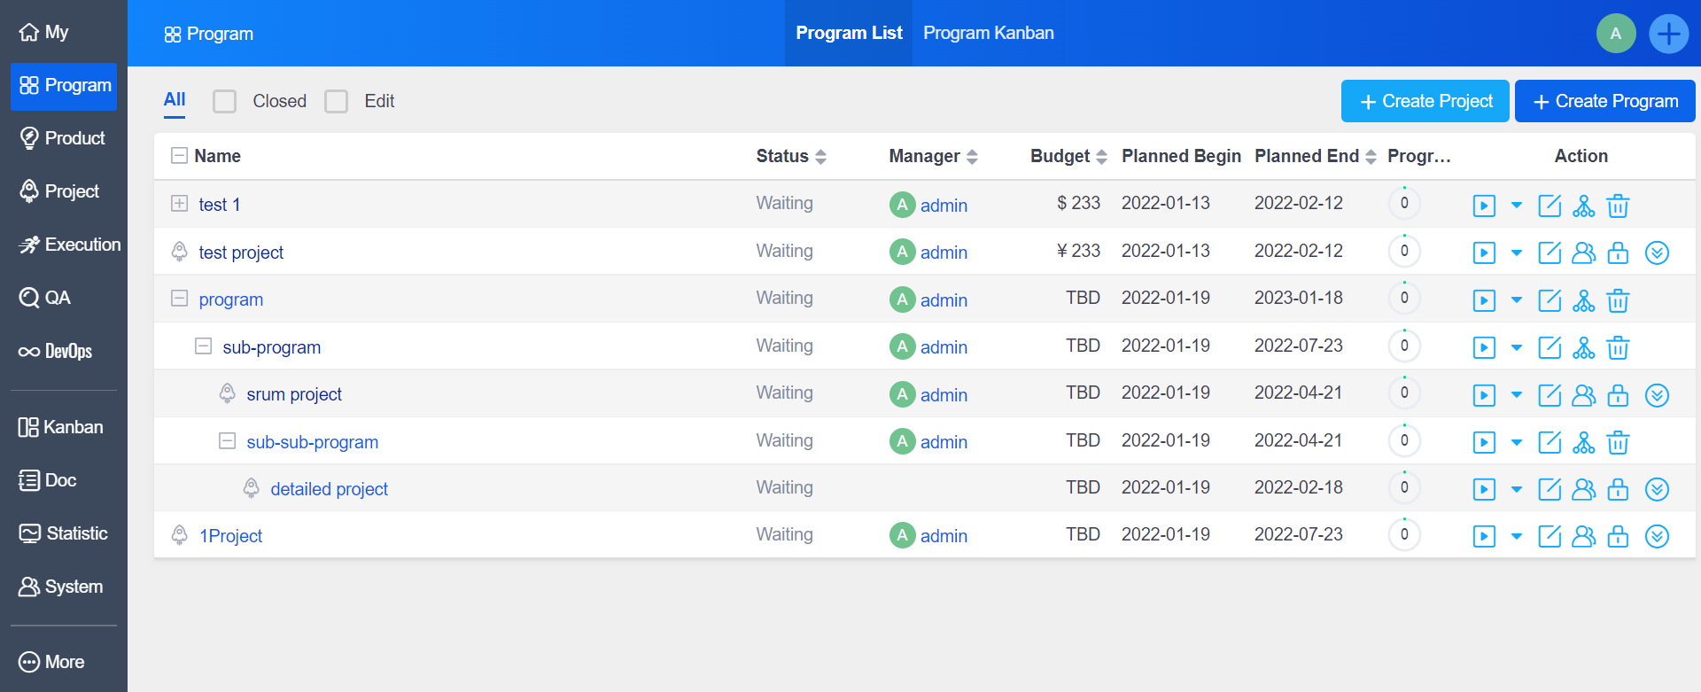Click the start icon for test 1
This screenshot has height=692, width=1701.
(1484, 206)
